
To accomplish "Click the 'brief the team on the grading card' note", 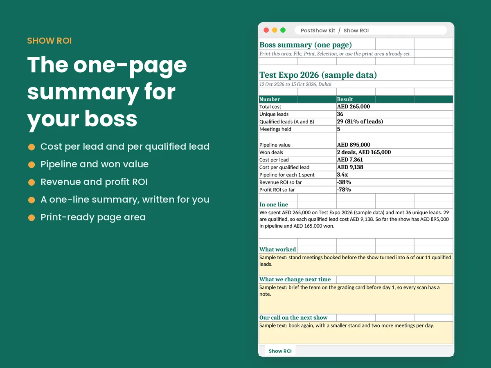I will tap(356, 298).
